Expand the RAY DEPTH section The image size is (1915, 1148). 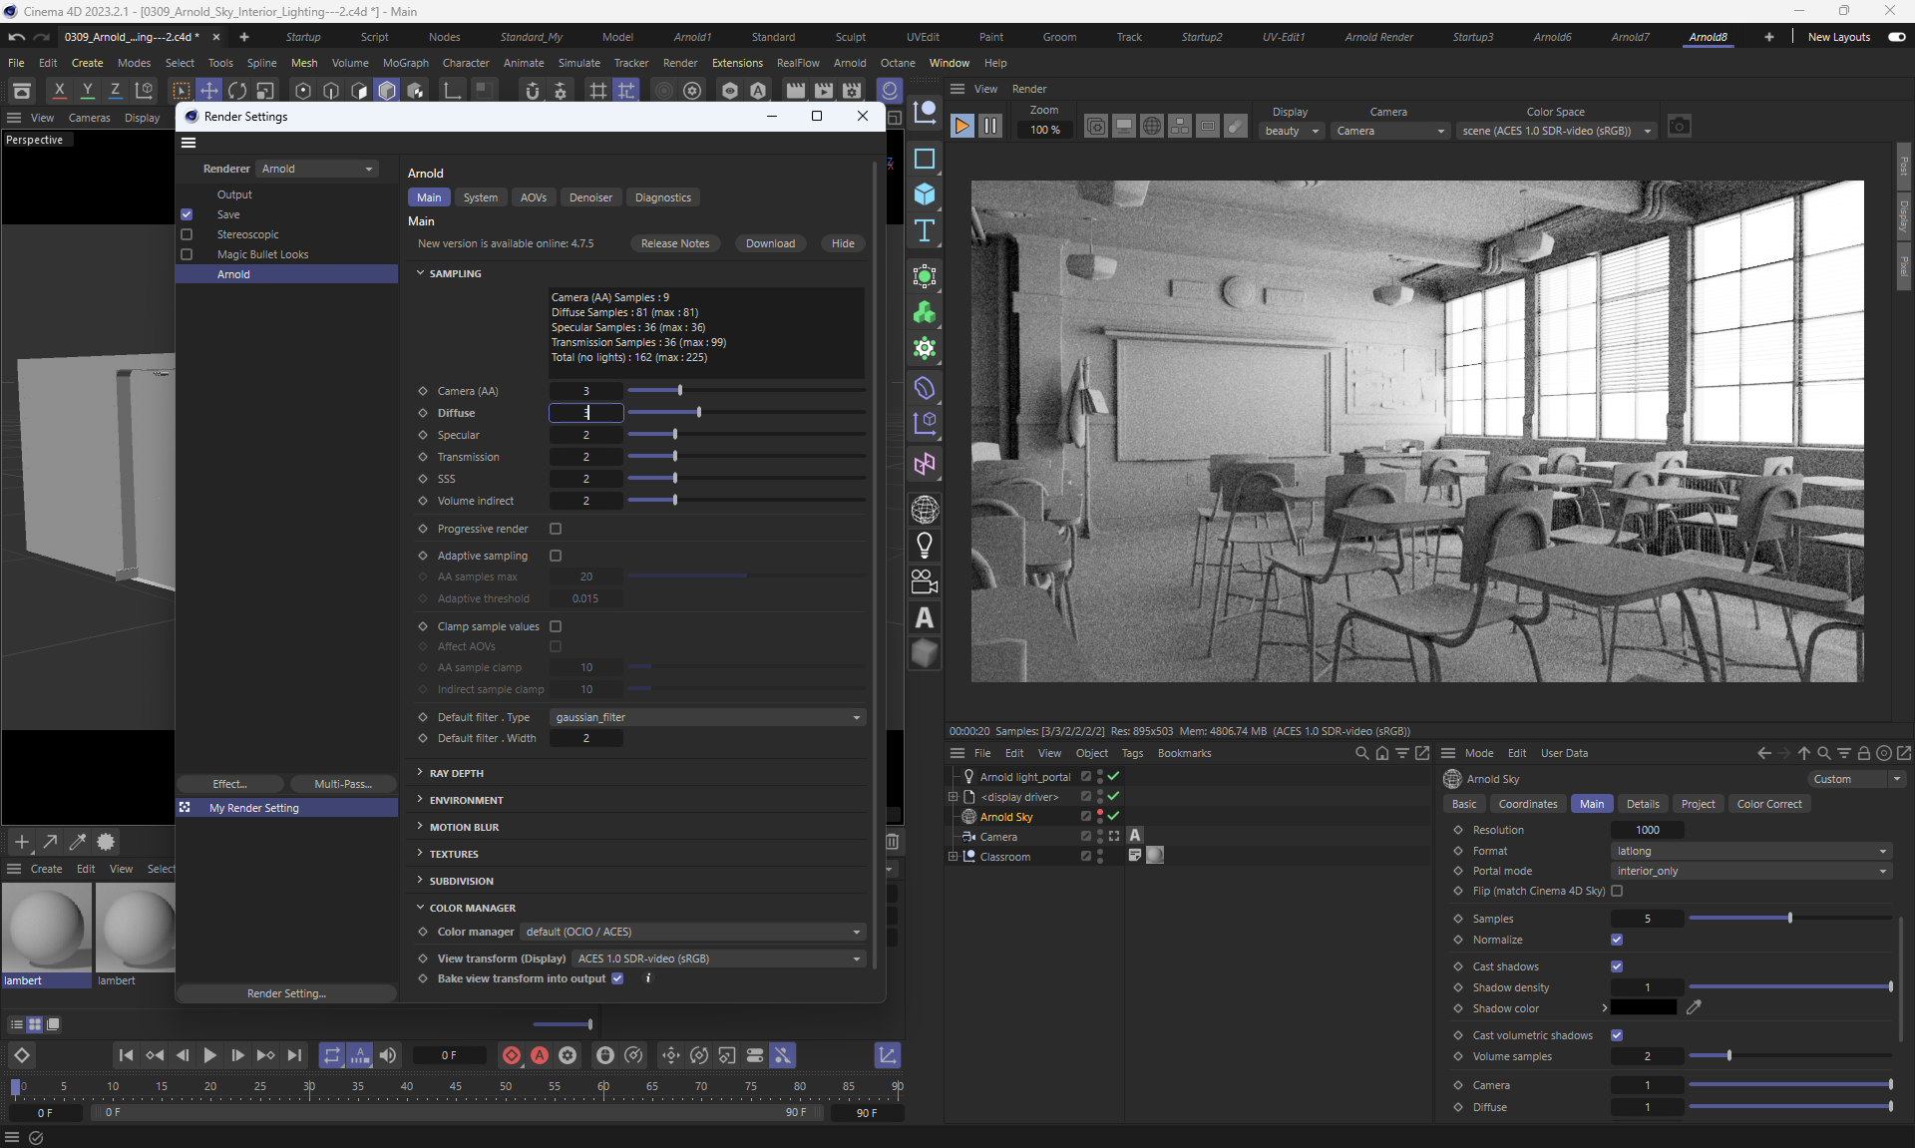[x=456, y=773]
